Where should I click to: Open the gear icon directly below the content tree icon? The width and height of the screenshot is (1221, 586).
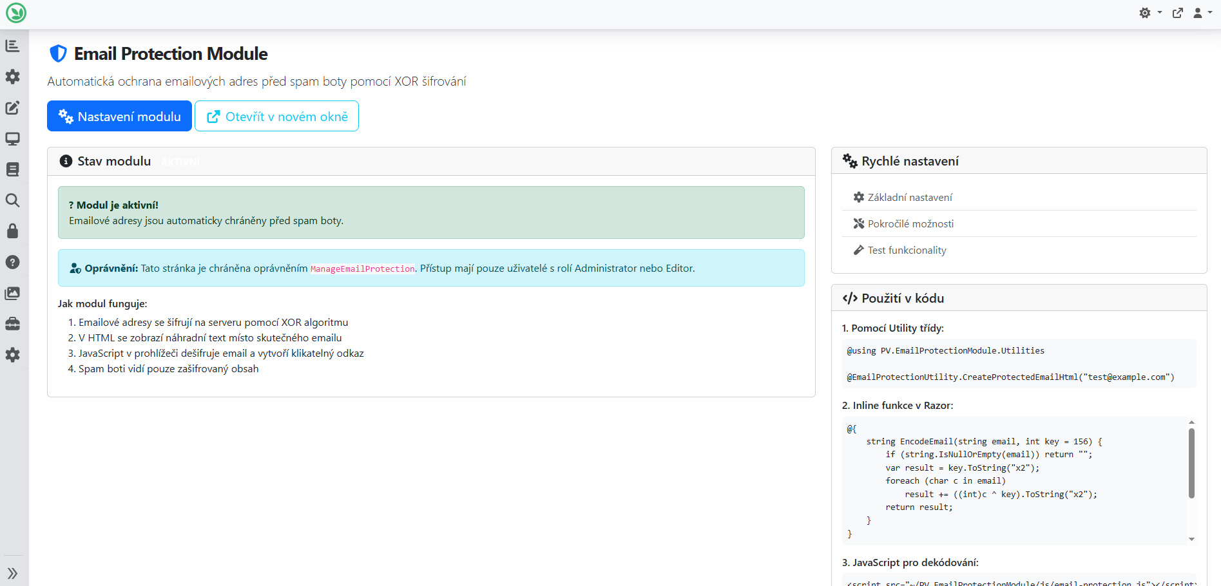(x=12, y=77)
